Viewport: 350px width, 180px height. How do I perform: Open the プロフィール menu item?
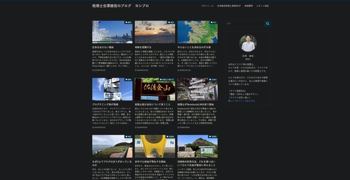tap(207, 6)
